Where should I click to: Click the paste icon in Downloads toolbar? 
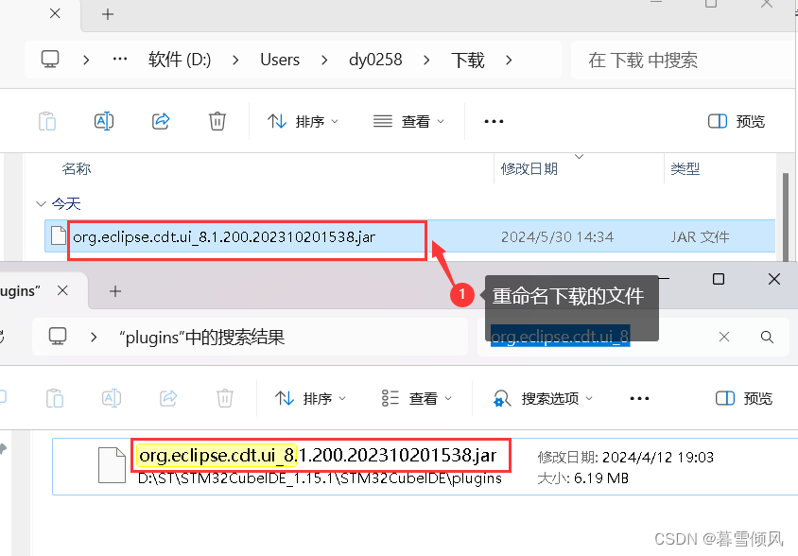(x=47, y=121)
